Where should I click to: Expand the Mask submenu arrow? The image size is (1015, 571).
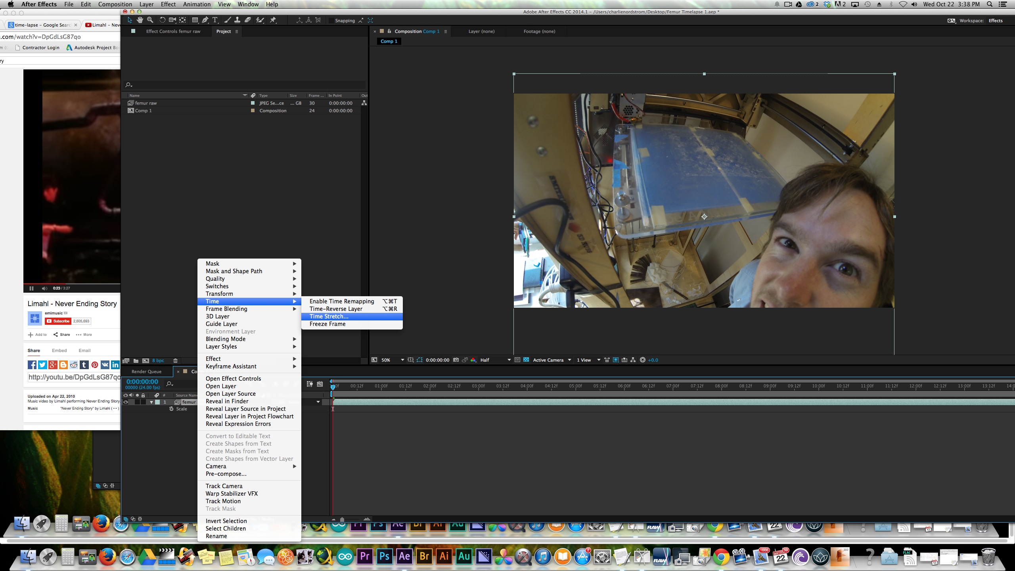295,264
